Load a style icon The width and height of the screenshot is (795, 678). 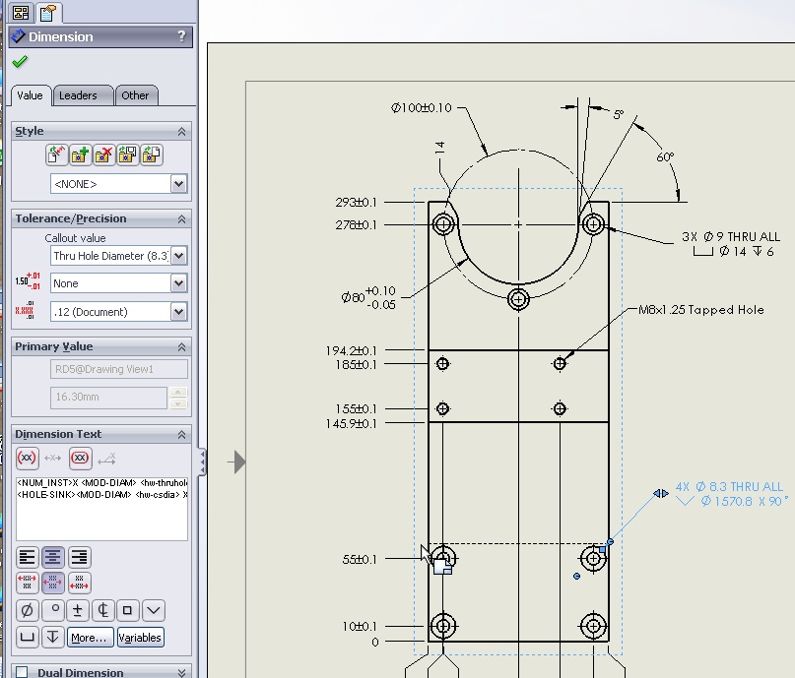[x=152, y=154]
